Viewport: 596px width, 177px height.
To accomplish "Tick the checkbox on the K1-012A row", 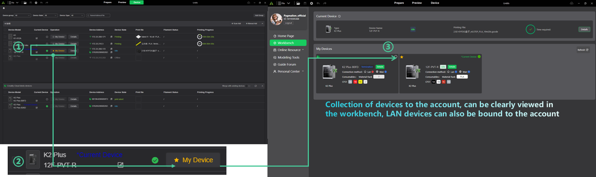I will (x=5, y=37).
